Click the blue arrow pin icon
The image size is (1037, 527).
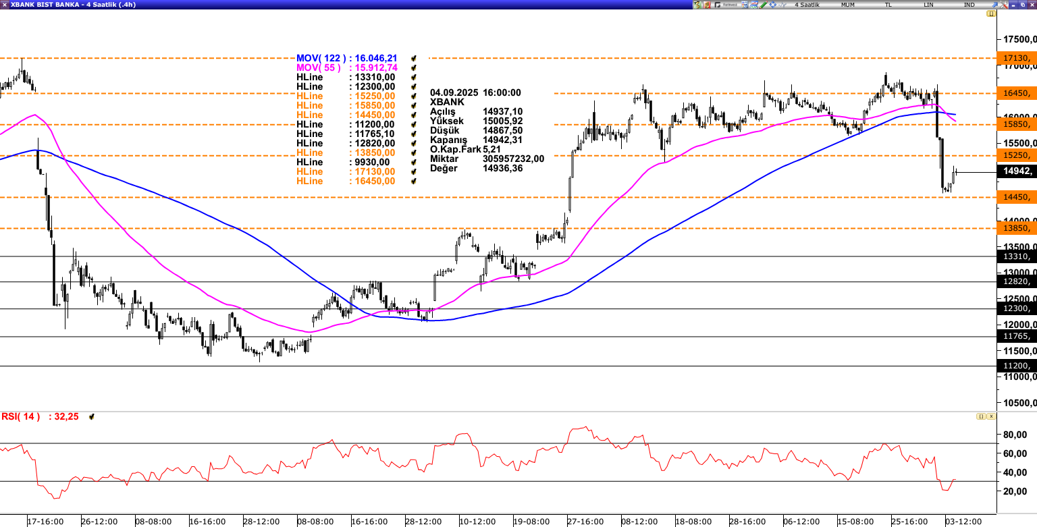994,5
